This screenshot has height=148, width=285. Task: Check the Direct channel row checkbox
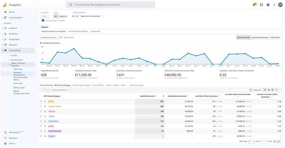41,101
